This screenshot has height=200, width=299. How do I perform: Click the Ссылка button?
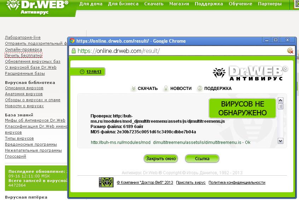point(202,158)
